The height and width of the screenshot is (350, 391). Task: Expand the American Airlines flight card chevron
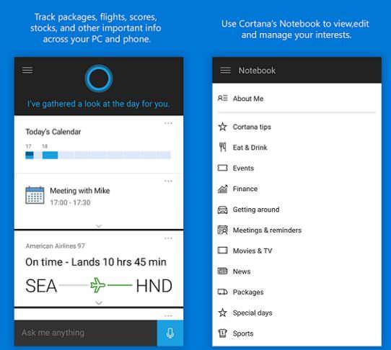(x=99, y=302)
